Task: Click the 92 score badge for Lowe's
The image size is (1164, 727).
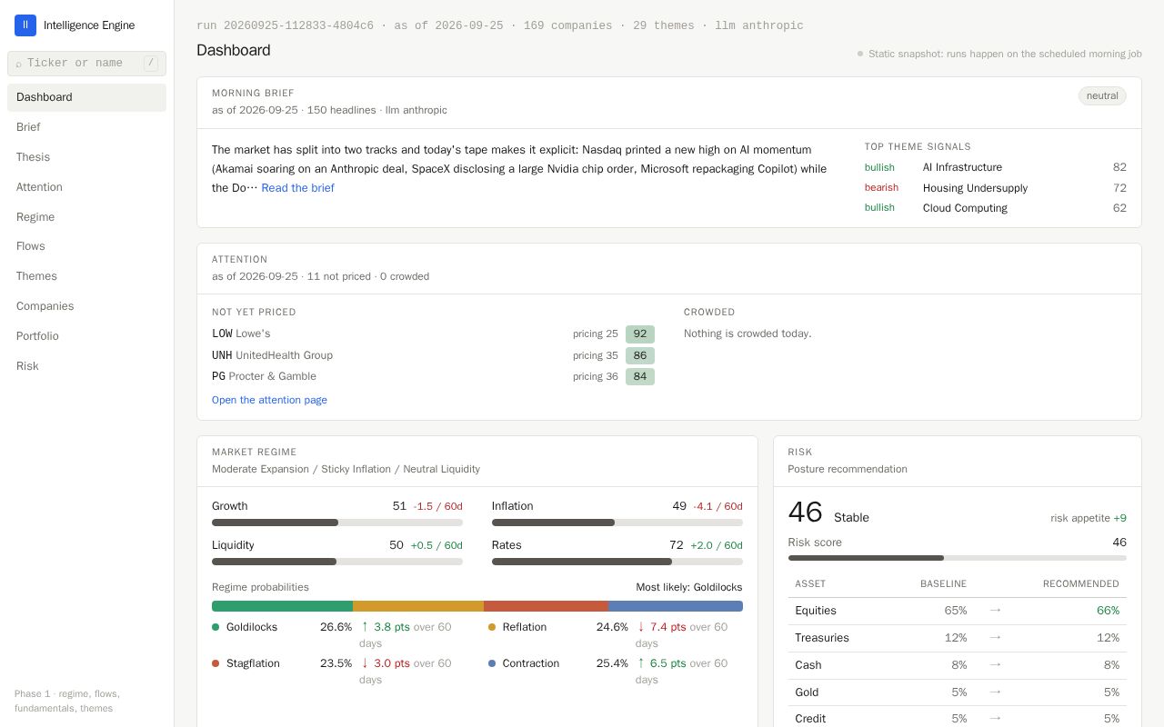Action: click(640, 334)
